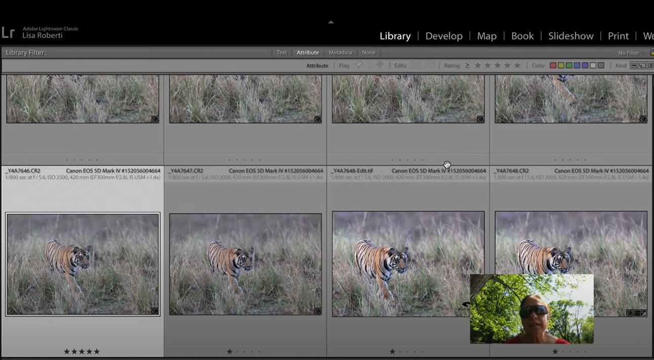Toggle the edited photos filter icon
Viewport: 654px width, 360px height.
pos(415,65)
